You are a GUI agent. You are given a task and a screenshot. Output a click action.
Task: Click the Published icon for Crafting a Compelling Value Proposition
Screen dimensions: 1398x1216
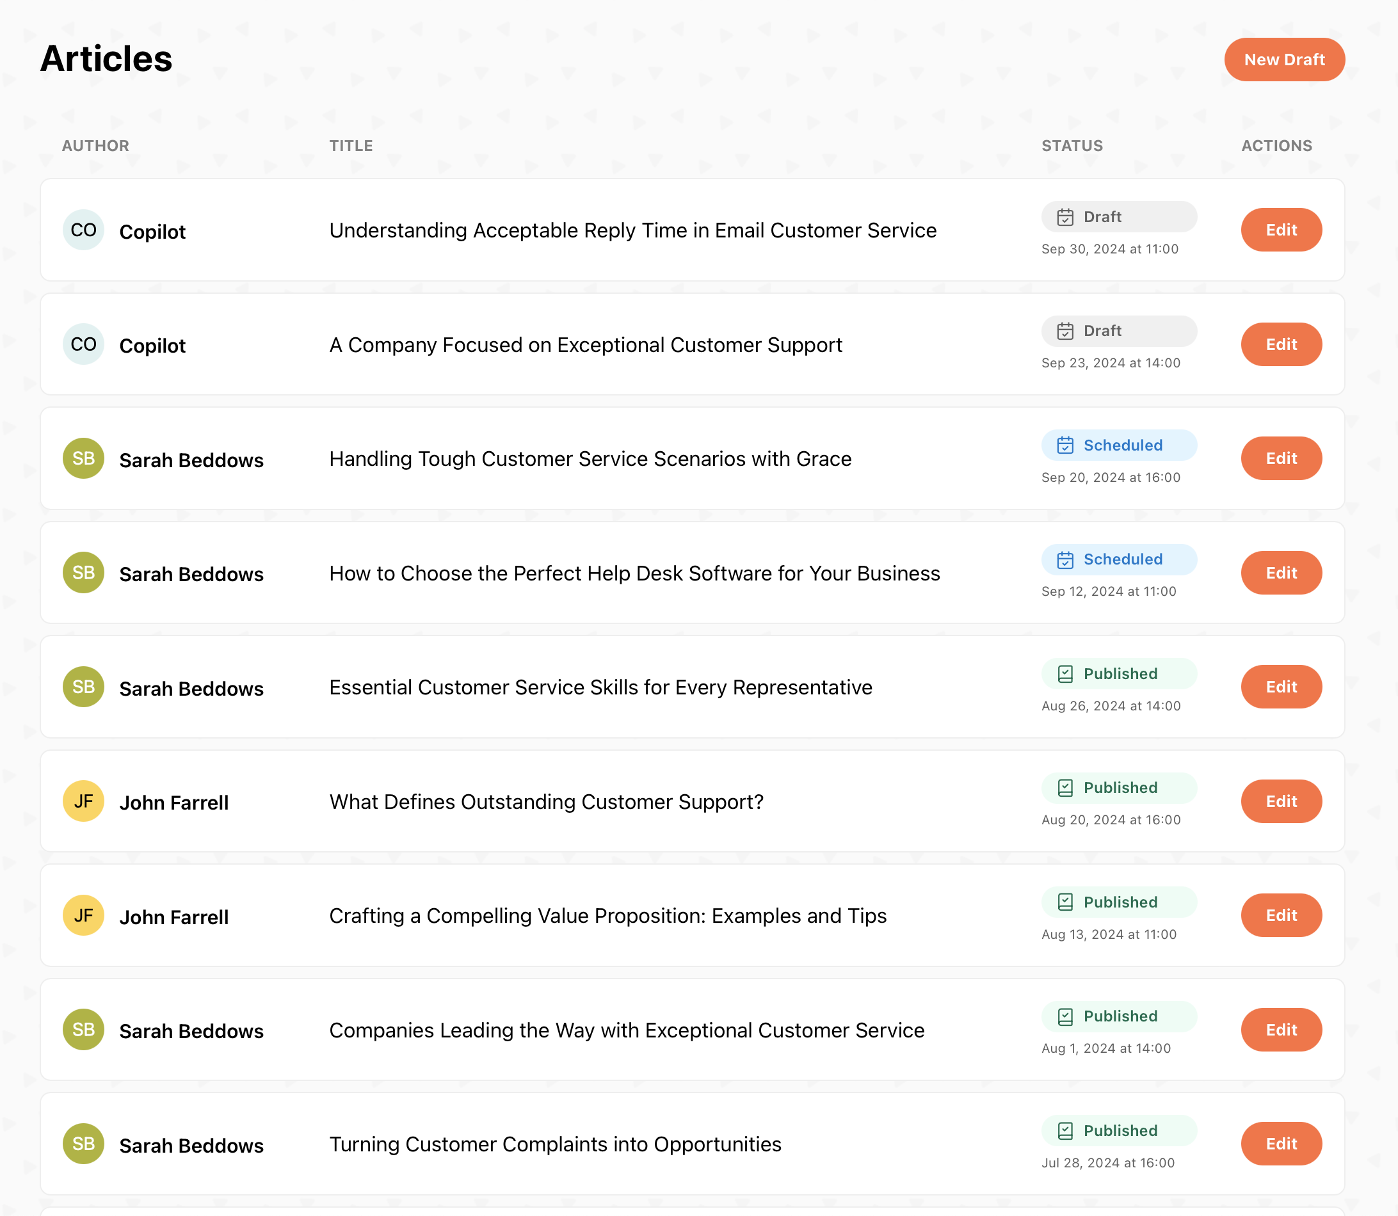pos(1066,902)
